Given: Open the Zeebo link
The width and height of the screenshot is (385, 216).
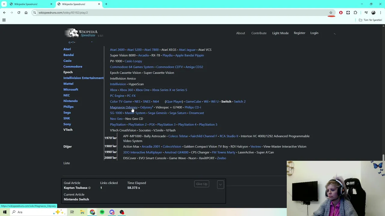Looking at the screenshot, I should click(x=221, y=158).
